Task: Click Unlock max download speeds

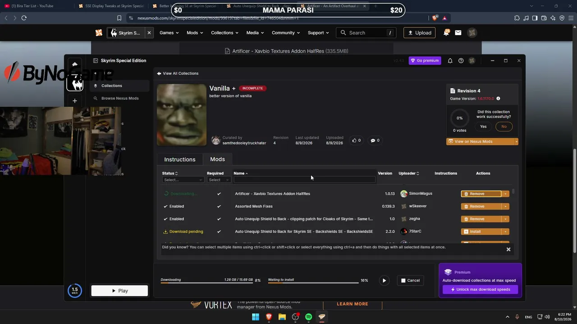Action: coord(480,289)
